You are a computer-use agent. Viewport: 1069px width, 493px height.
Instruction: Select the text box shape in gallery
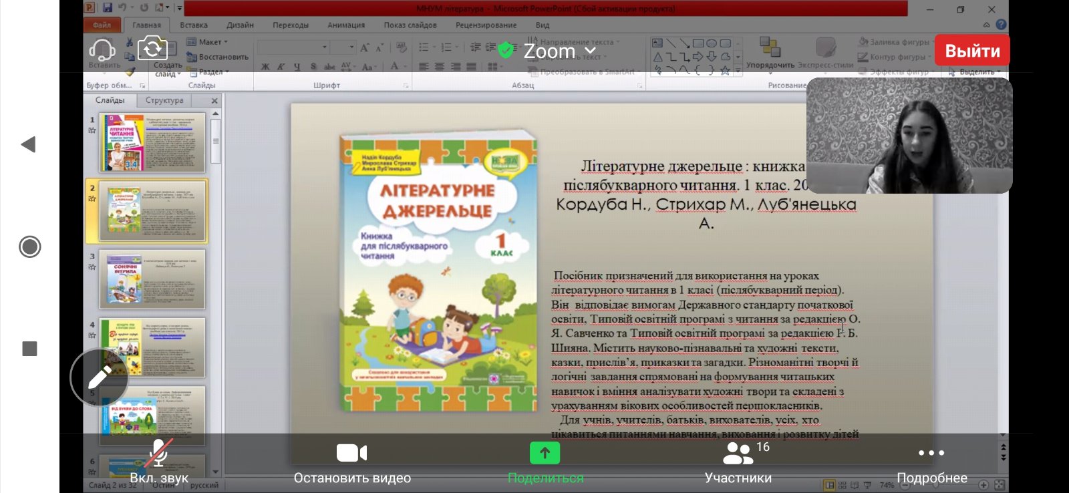click(657, 43)
